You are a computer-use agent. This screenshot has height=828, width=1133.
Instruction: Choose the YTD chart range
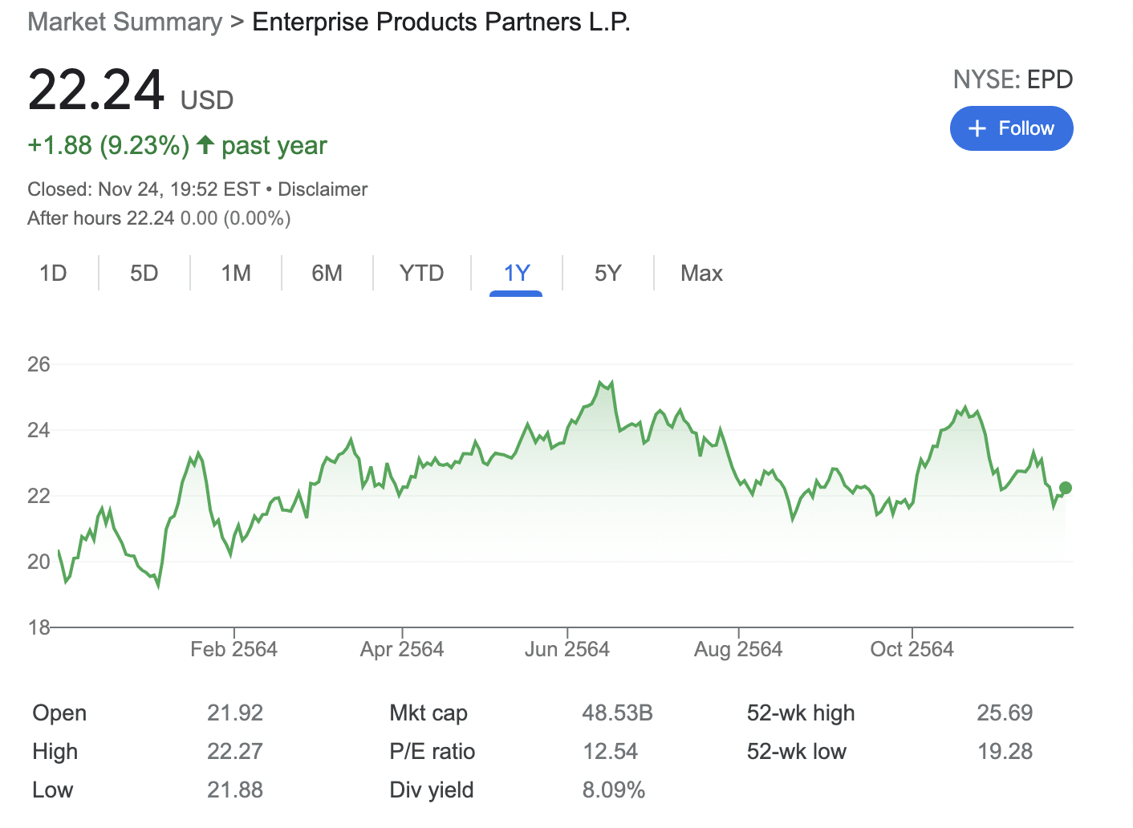click(422, 274)
